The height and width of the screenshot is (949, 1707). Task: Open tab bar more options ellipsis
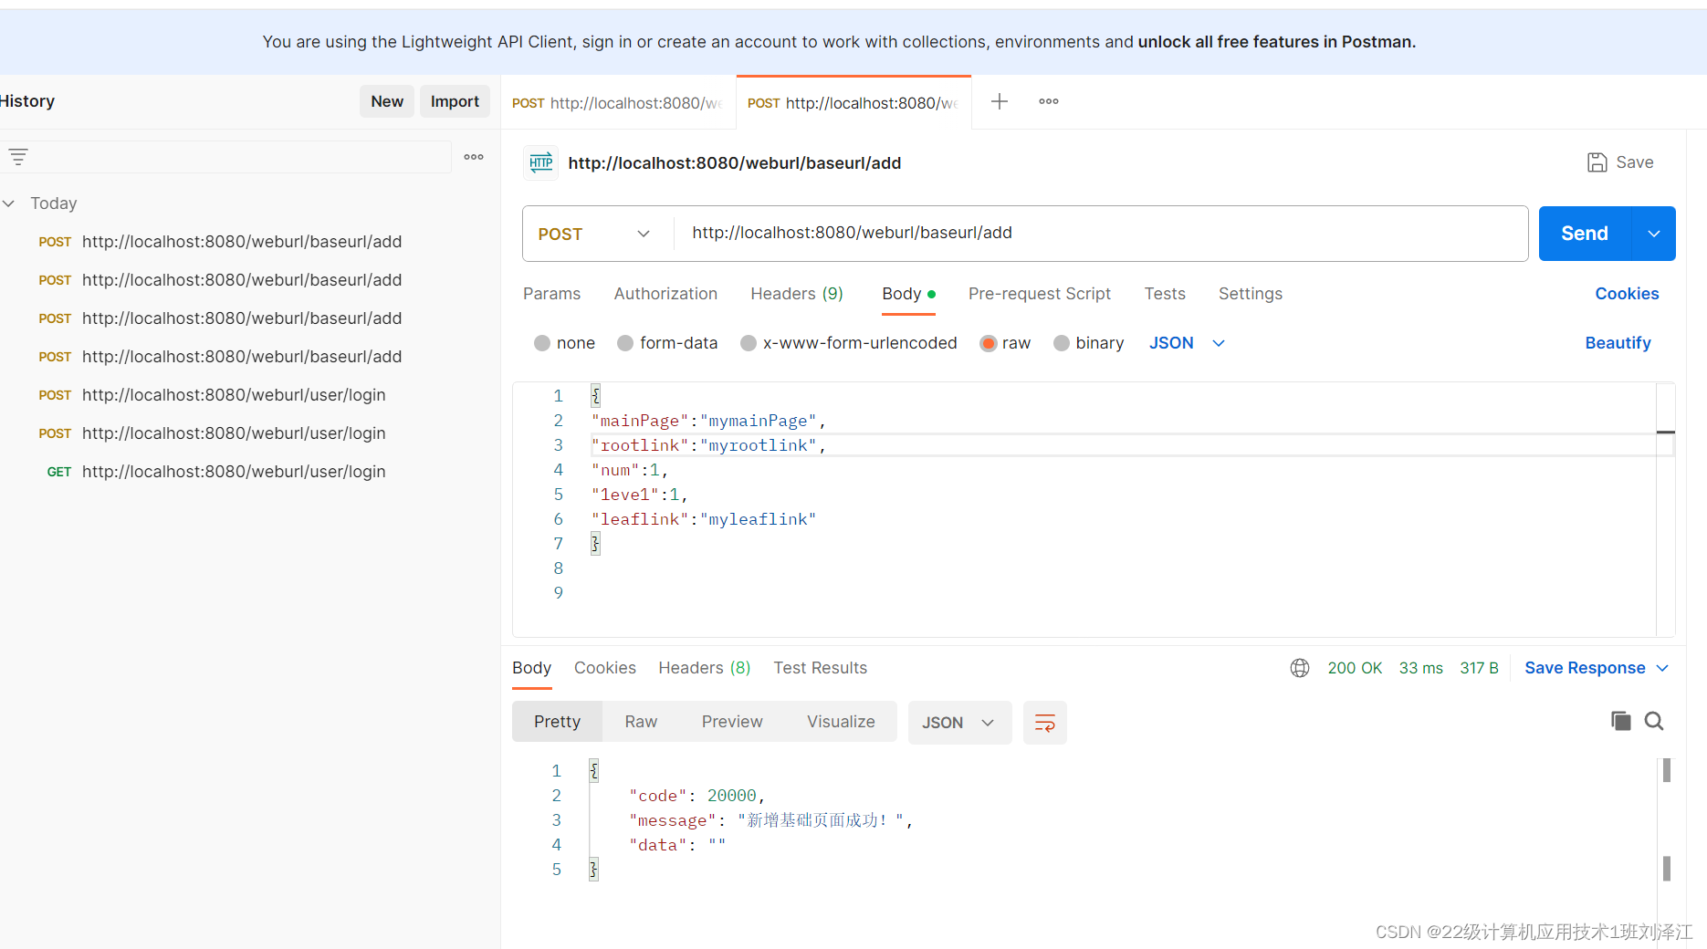click(1049, 101)
